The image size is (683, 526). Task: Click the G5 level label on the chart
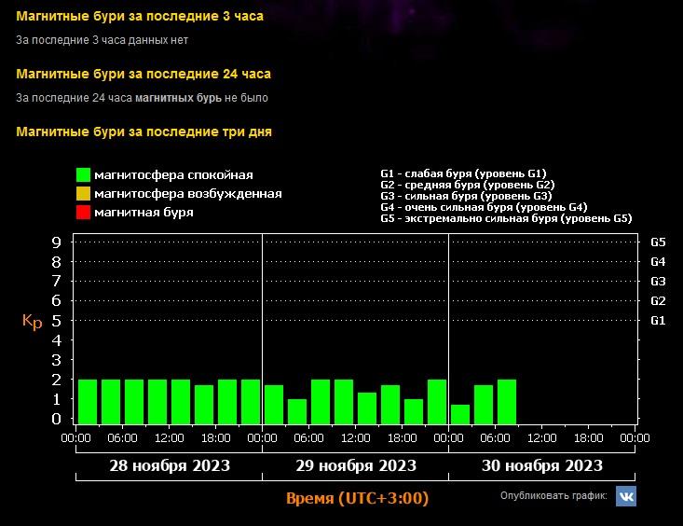pyautogui.click(x=658, y=242)
